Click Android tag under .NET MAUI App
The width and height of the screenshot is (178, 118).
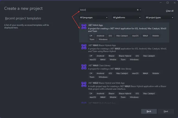click(100, 36)
